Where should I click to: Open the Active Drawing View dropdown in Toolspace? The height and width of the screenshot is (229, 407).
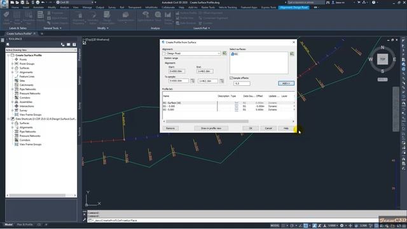(41, 50)
